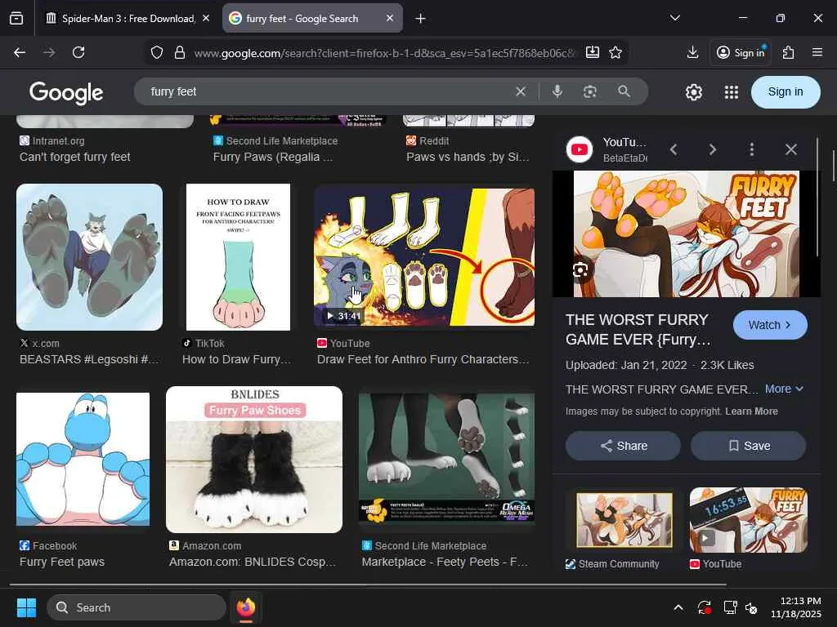Open the Firefox hamburger menu
Viewport: 837px width, 627px height.
point(817,52)
